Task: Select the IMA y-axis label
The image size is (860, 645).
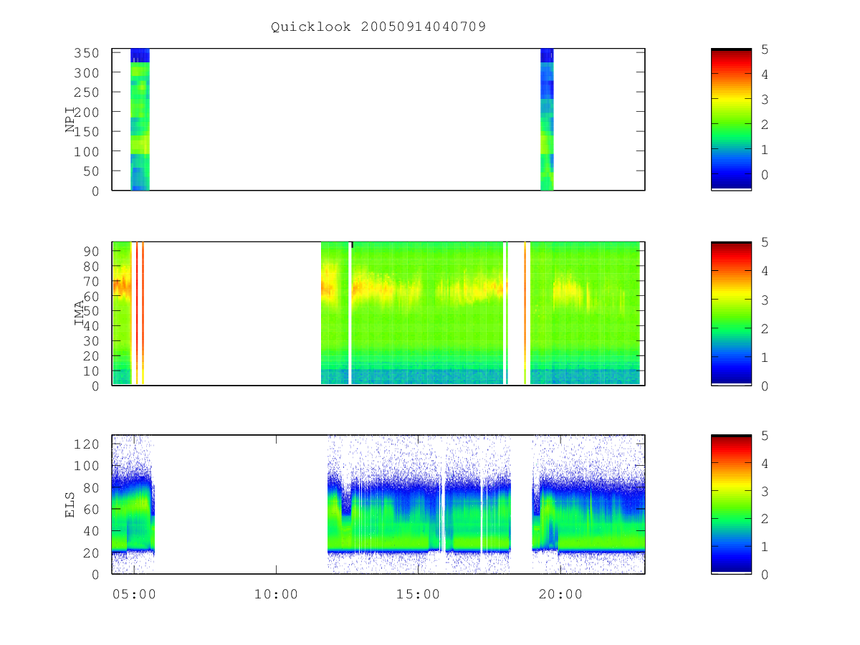Action: [x=79, y=313]
